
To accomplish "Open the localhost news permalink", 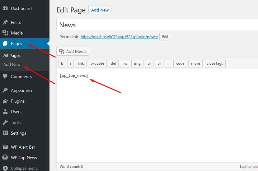I will point(119,37).
